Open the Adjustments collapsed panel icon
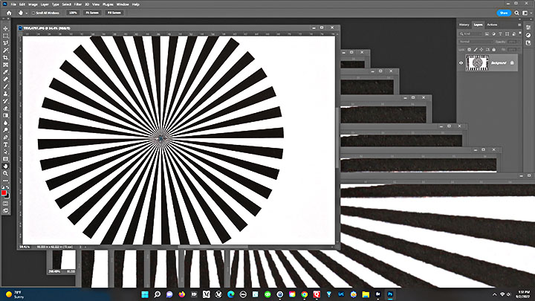The height and width of the screenshot is (301, 535). coord(528,35)
